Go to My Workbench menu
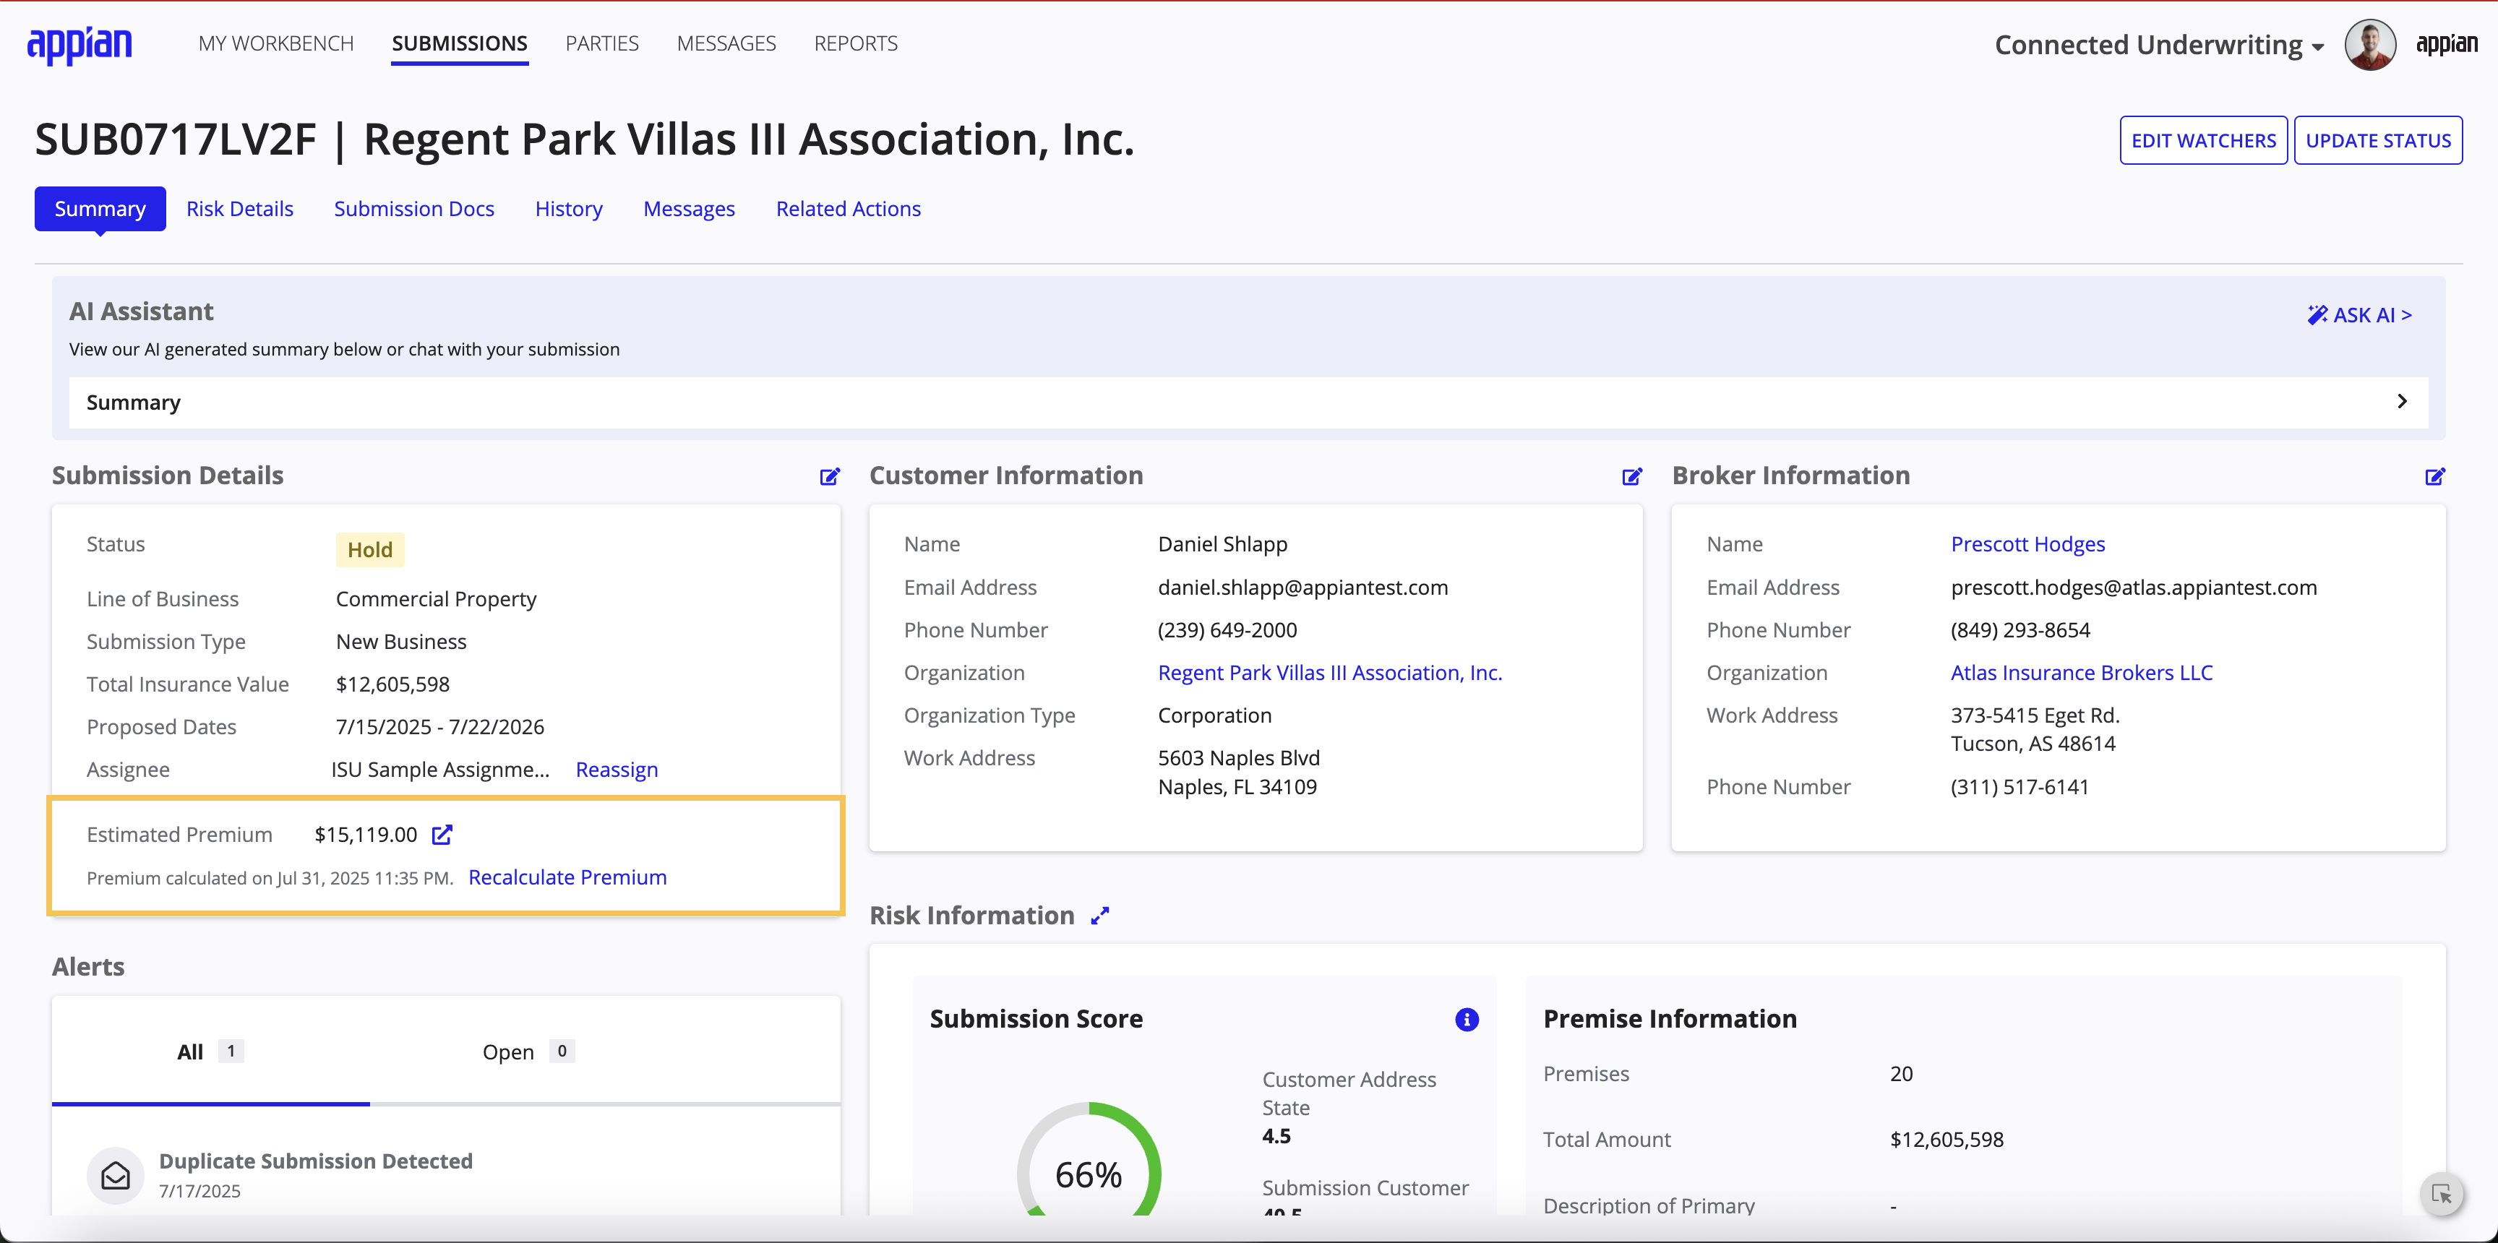The width and height of the screenshot is (2498, 1243). (276, 43)
